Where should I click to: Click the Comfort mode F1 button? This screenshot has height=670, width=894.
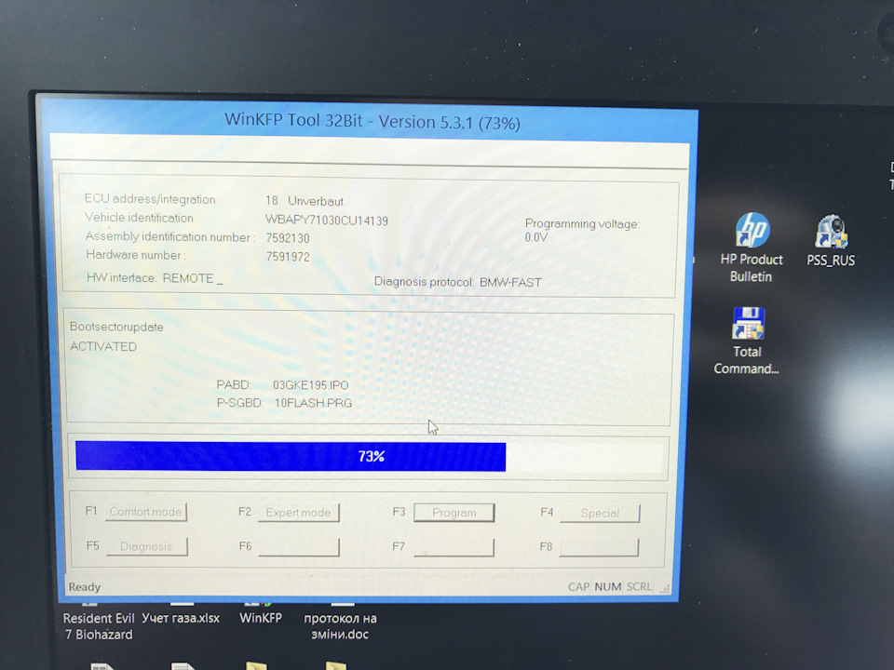146,512
